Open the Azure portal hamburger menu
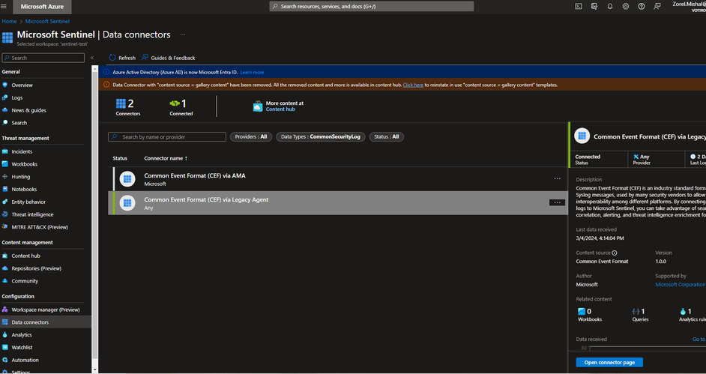 [x=4, y=6]
